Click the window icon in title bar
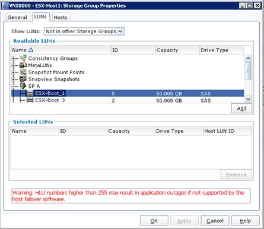 click(x=5, y=5)
